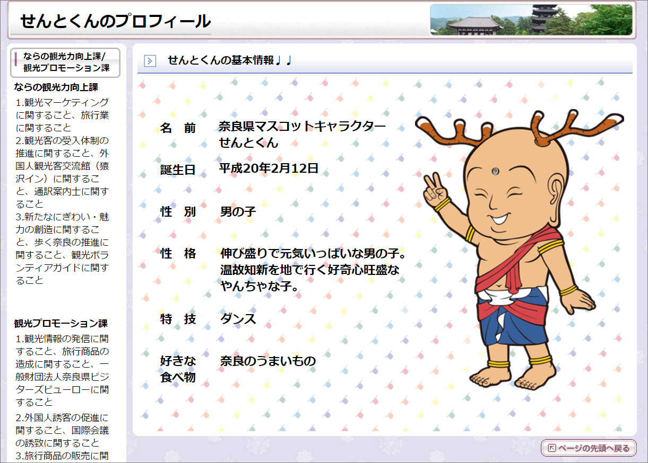The width and height of the screenshot is (648, 463).
Task: Click the name 奈良県マスコットキャラクター せんとくん
Action: (x=303, y=135)
